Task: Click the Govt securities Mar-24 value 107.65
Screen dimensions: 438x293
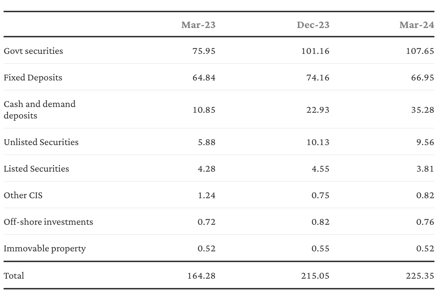Action: [420, 51]
